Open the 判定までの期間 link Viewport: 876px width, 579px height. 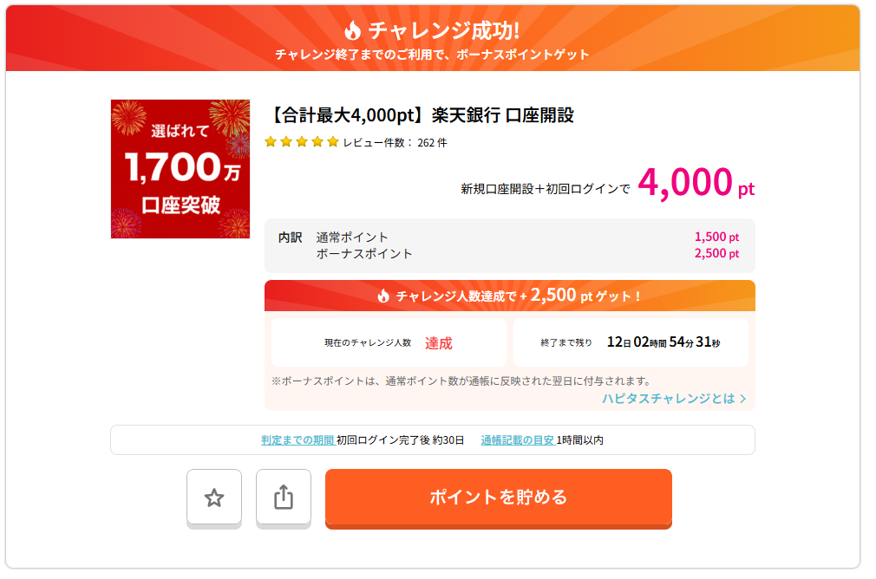click(x=297, y=440)
